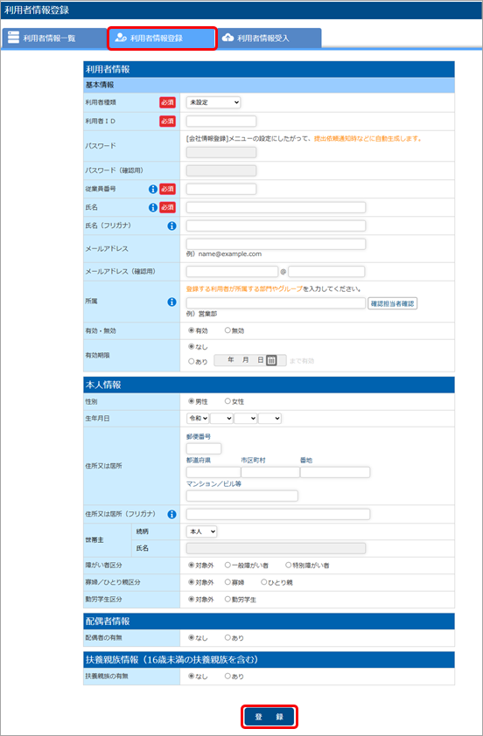
Task: Click the 郵便番号 input field
Action: (x=204, y=448)
